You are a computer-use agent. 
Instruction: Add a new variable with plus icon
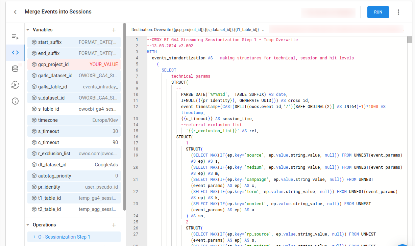pyautogui.click(x=114, y=30)
